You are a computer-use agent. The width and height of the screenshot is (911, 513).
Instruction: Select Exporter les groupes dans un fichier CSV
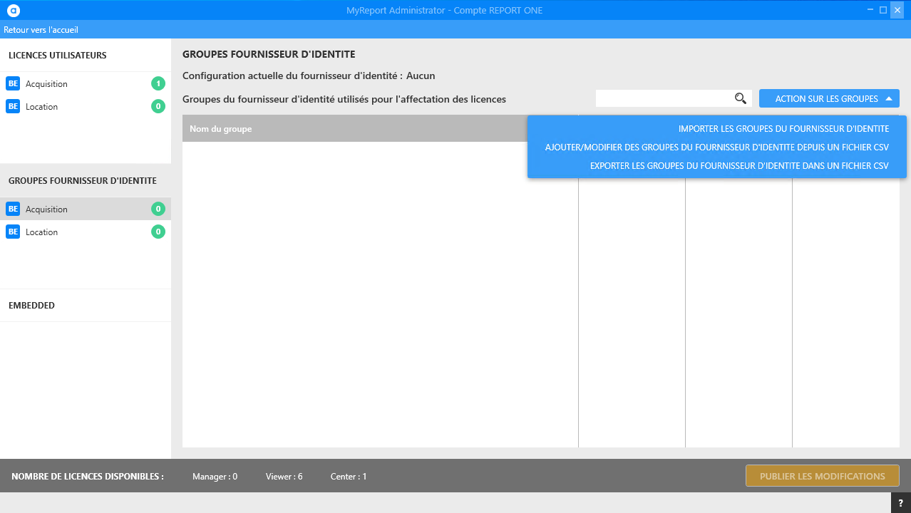point(739,166)
